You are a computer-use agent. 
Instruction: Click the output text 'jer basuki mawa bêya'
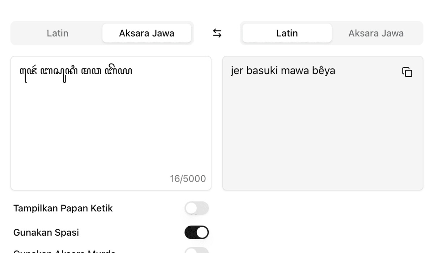(283, 71)
